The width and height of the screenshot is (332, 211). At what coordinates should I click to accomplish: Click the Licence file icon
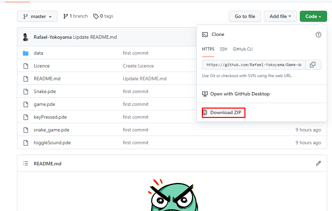[x=26, y=66]
